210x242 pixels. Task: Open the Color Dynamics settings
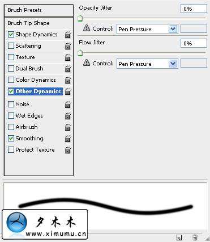[x=36, y=80]
